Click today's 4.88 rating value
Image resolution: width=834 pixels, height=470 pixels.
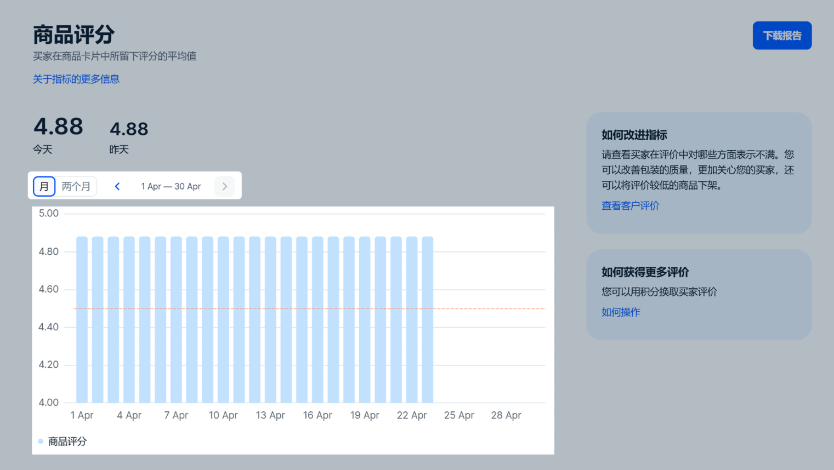[58, 127]
